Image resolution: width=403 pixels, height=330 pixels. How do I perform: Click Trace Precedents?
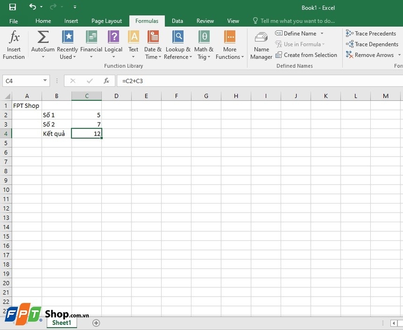(x=371, y=33)
